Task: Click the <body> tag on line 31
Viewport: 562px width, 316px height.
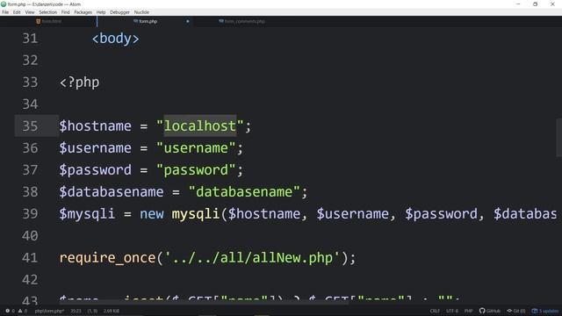Action: click(115, 39)
